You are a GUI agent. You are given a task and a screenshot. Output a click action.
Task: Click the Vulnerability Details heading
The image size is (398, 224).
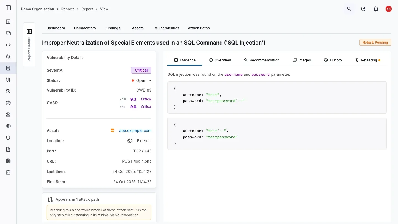coord(65,58)
